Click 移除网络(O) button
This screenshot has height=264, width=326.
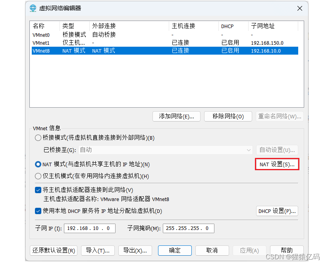(228, 116)
